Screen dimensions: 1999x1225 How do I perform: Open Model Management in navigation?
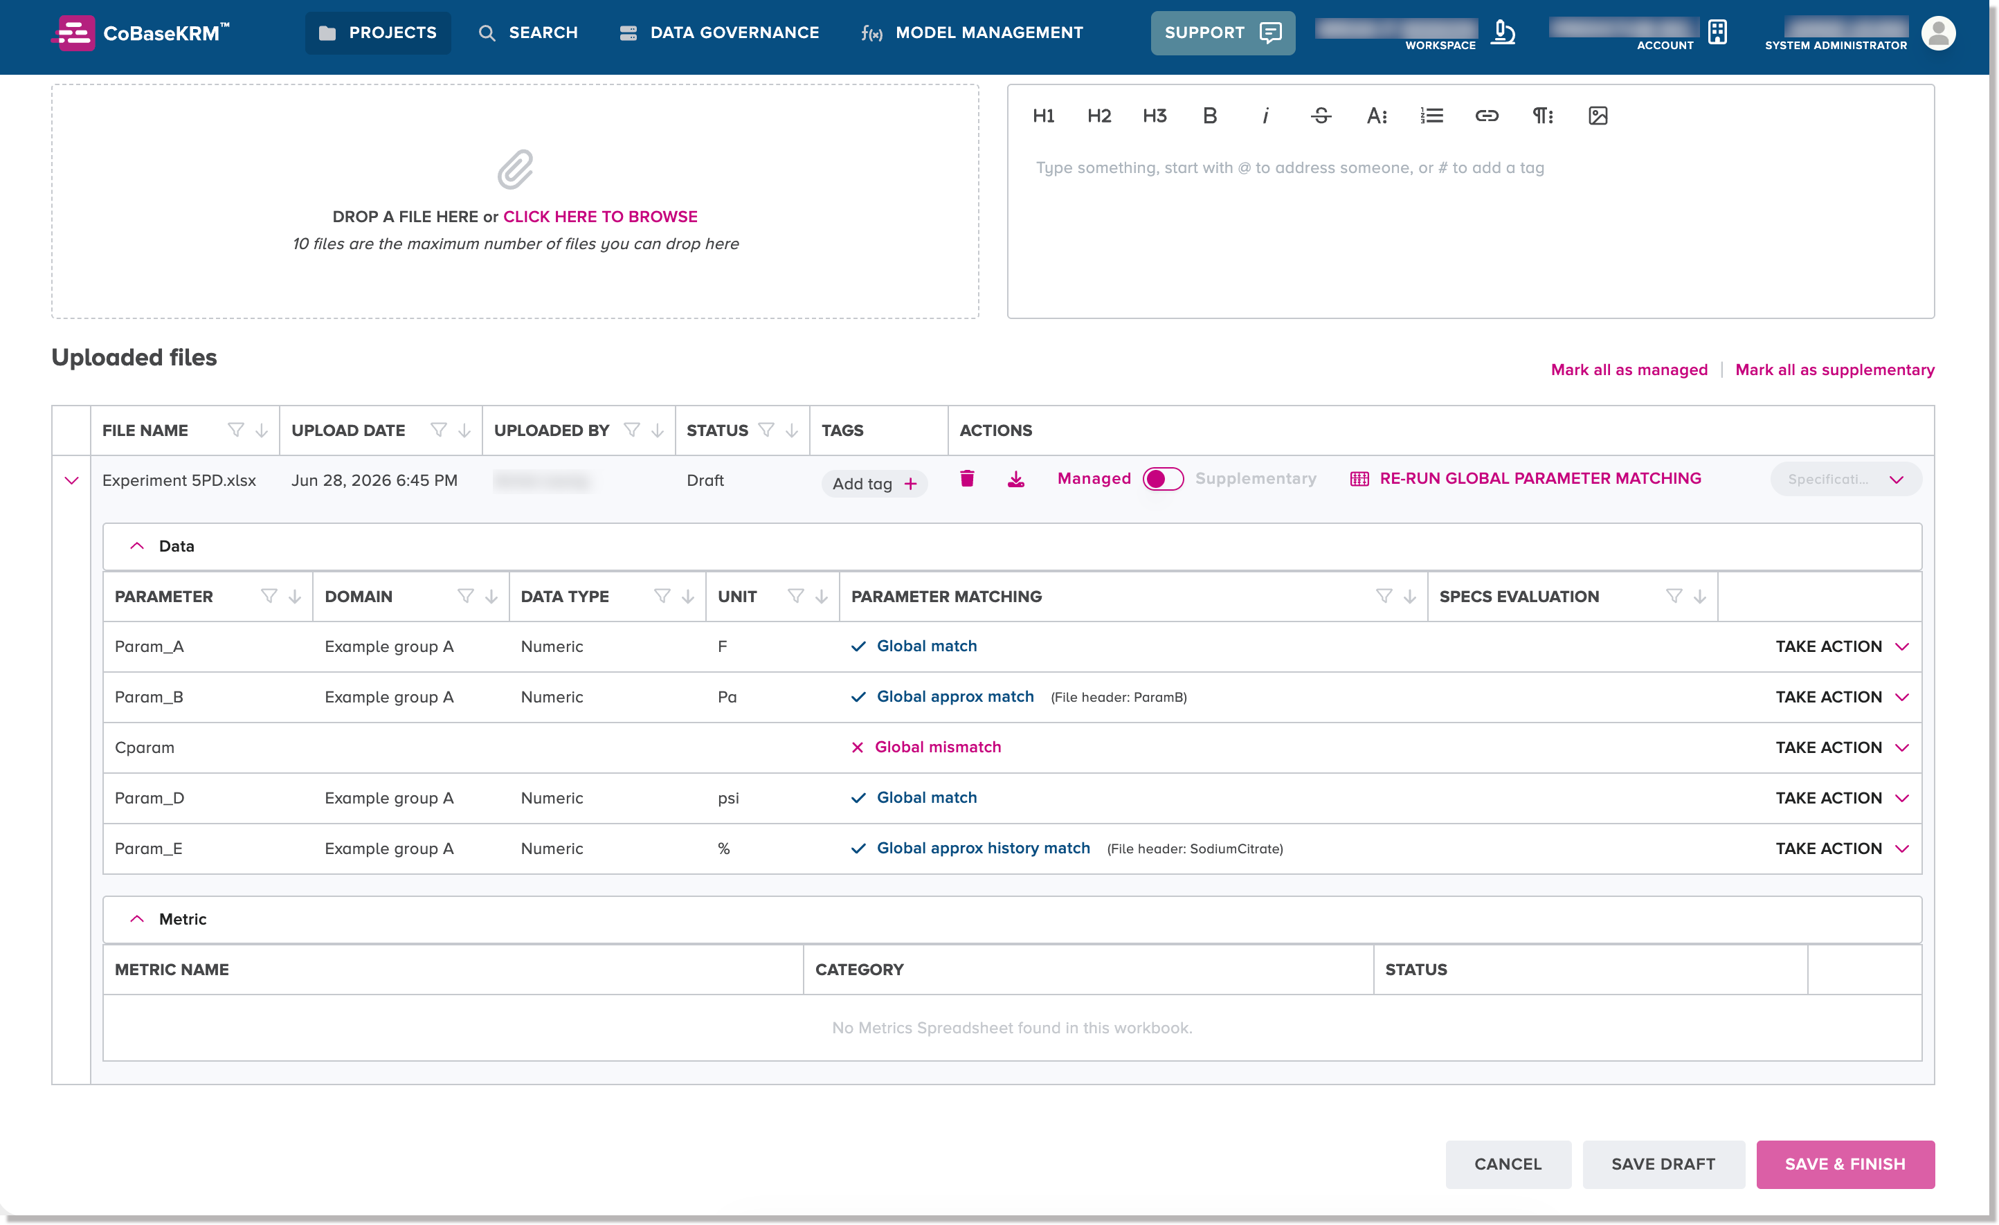[x=971, y=33]
